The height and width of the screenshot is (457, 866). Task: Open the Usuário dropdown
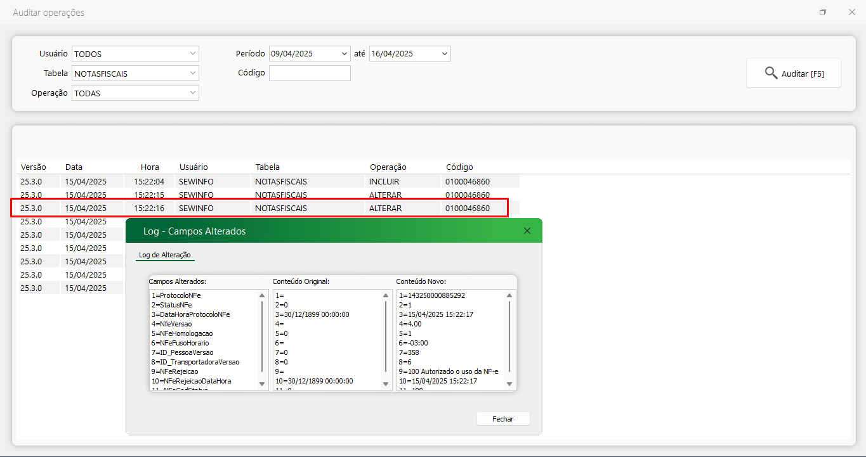pyautogui.click(x=192, y=54)
